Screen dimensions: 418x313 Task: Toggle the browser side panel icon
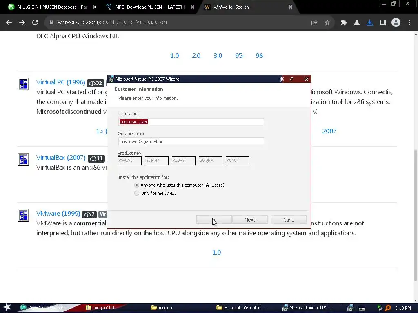pos(383,23)
